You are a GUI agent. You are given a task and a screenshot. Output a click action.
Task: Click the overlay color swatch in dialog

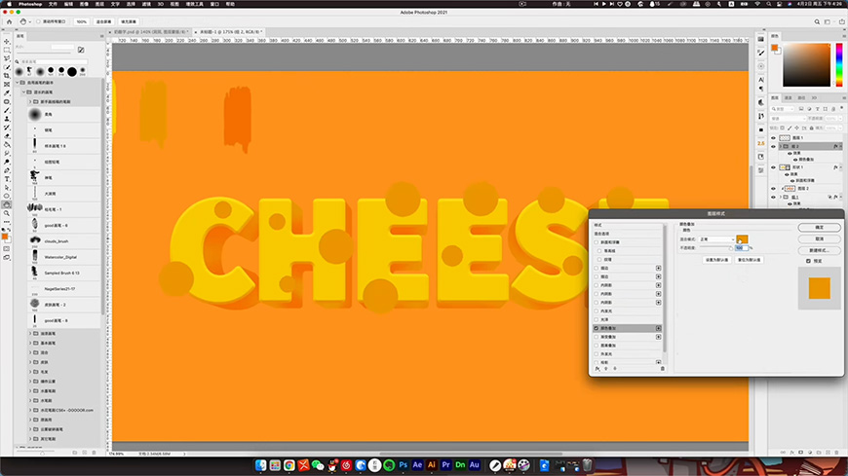[x=743, y=238]
